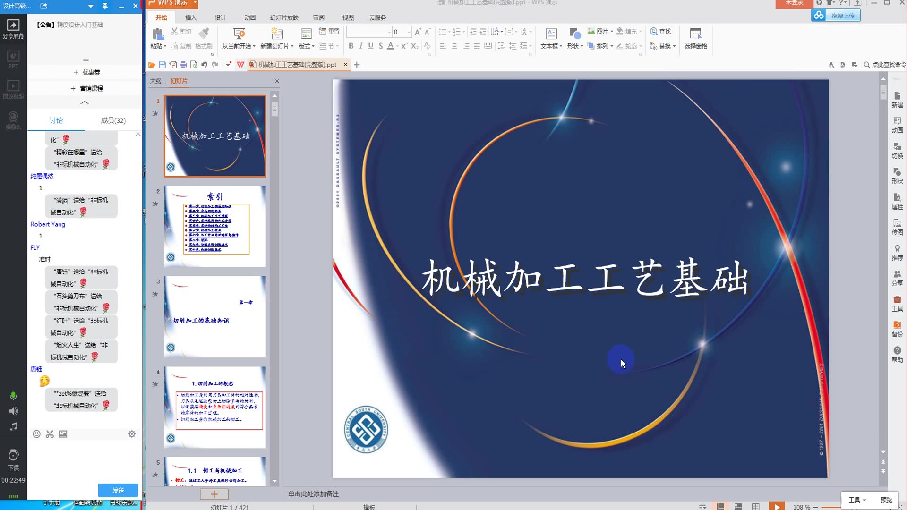Click the Text Box icon

(551, 34)
